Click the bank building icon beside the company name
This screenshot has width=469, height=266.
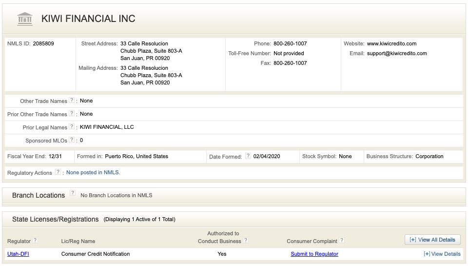(x=25, y=19)
